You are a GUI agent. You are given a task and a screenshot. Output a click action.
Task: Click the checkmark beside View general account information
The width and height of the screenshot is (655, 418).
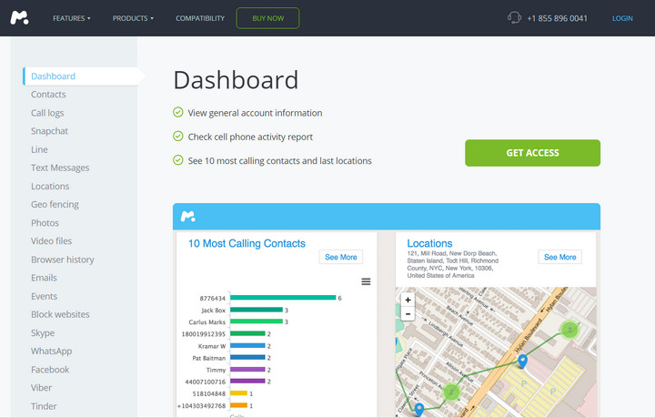tap(178, 112)
